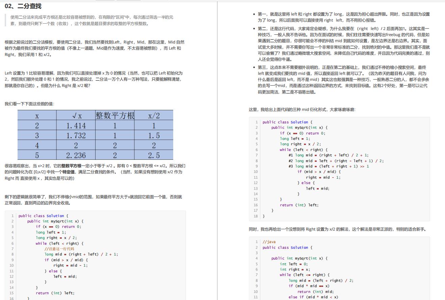This screenshot has height=300, width=445.
Task: Click the sentence starting "同时,我也再给出一个没想到将 Right"
Action: (x=337, y=229)
